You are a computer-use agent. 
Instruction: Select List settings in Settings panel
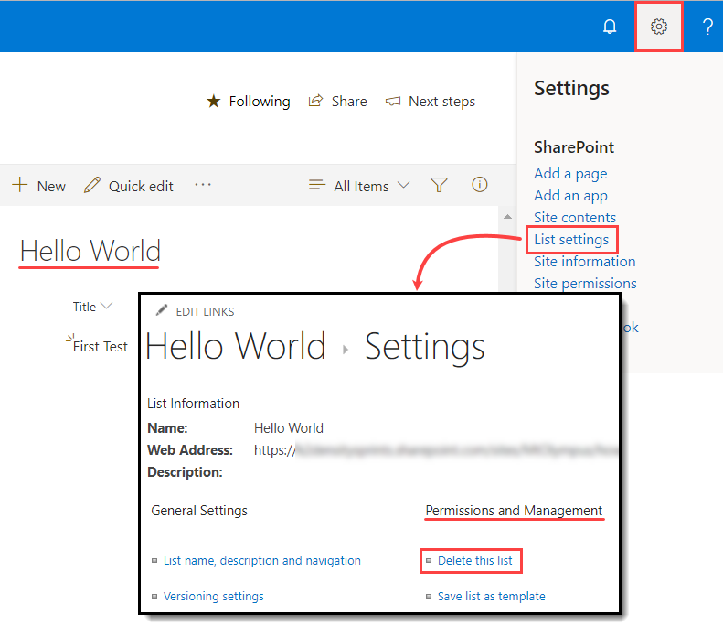571,240
